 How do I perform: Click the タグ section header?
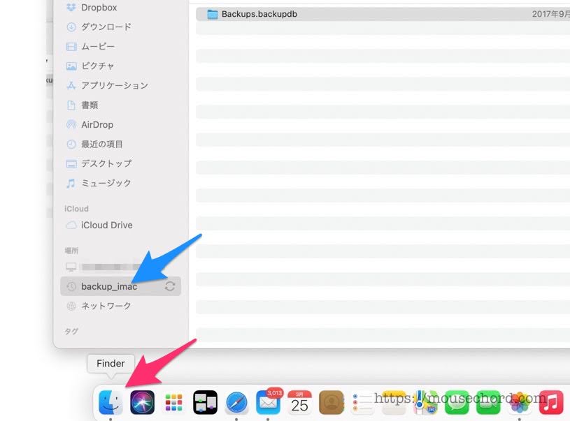click(71, 331)
